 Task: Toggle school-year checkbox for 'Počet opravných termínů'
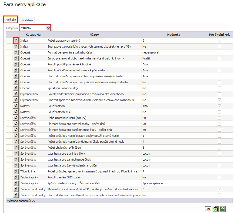click(x=219, y=41)
